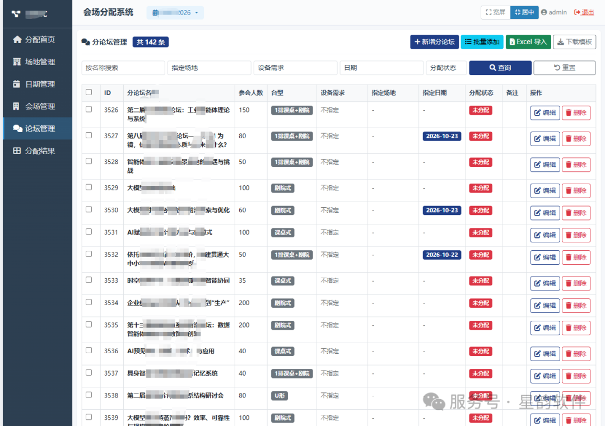Click the logo icon at sidebar top
This screenshot has width=605, height=426.
(x=16, y=14)
